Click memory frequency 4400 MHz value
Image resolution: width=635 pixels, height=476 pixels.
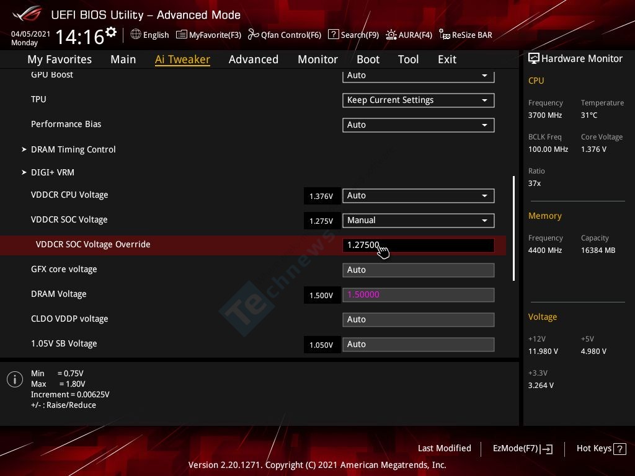click(x=544, y=250)
